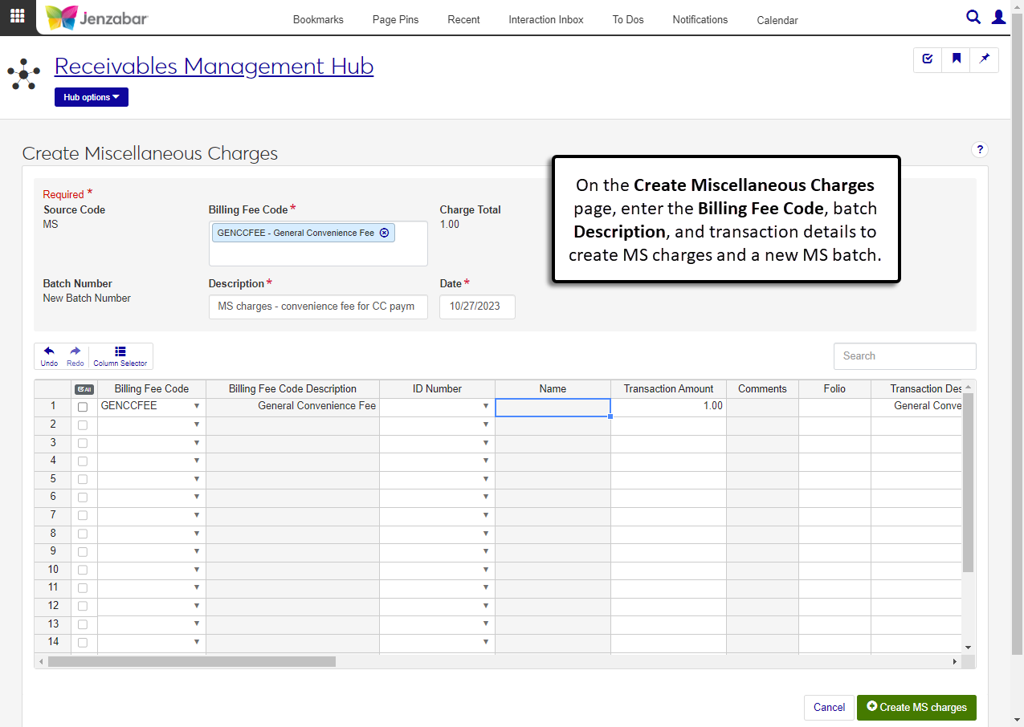Click the bookmark page icon
The image size is (1024, 727).
956,59
